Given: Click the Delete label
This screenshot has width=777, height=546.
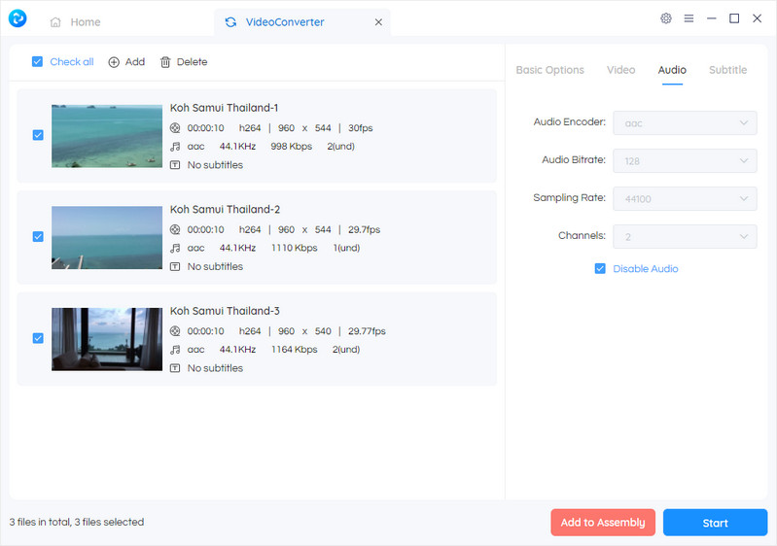Looking at the screenshot, I should (192, 62).
